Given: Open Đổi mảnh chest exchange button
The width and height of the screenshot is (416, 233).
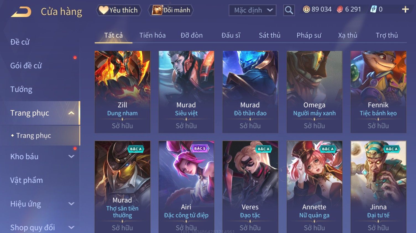Looking at the screenshot, I should 171,10.
